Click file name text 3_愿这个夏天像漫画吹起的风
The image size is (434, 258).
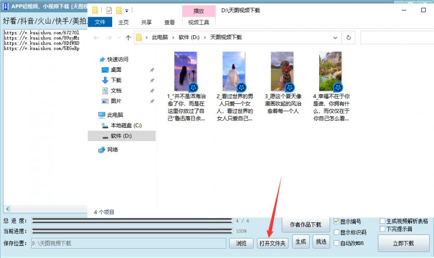(x=283, y=104)
